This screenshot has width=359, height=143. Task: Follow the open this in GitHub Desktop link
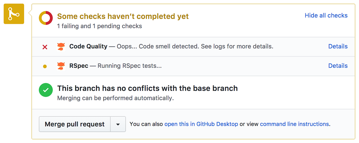(201, 124)
